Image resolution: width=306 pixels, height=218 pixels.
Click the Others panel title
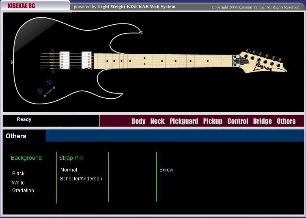tap(16, 136)
